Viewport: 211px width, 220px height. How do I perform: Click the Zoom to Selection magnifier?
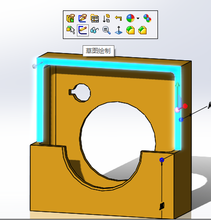point(107,30)
